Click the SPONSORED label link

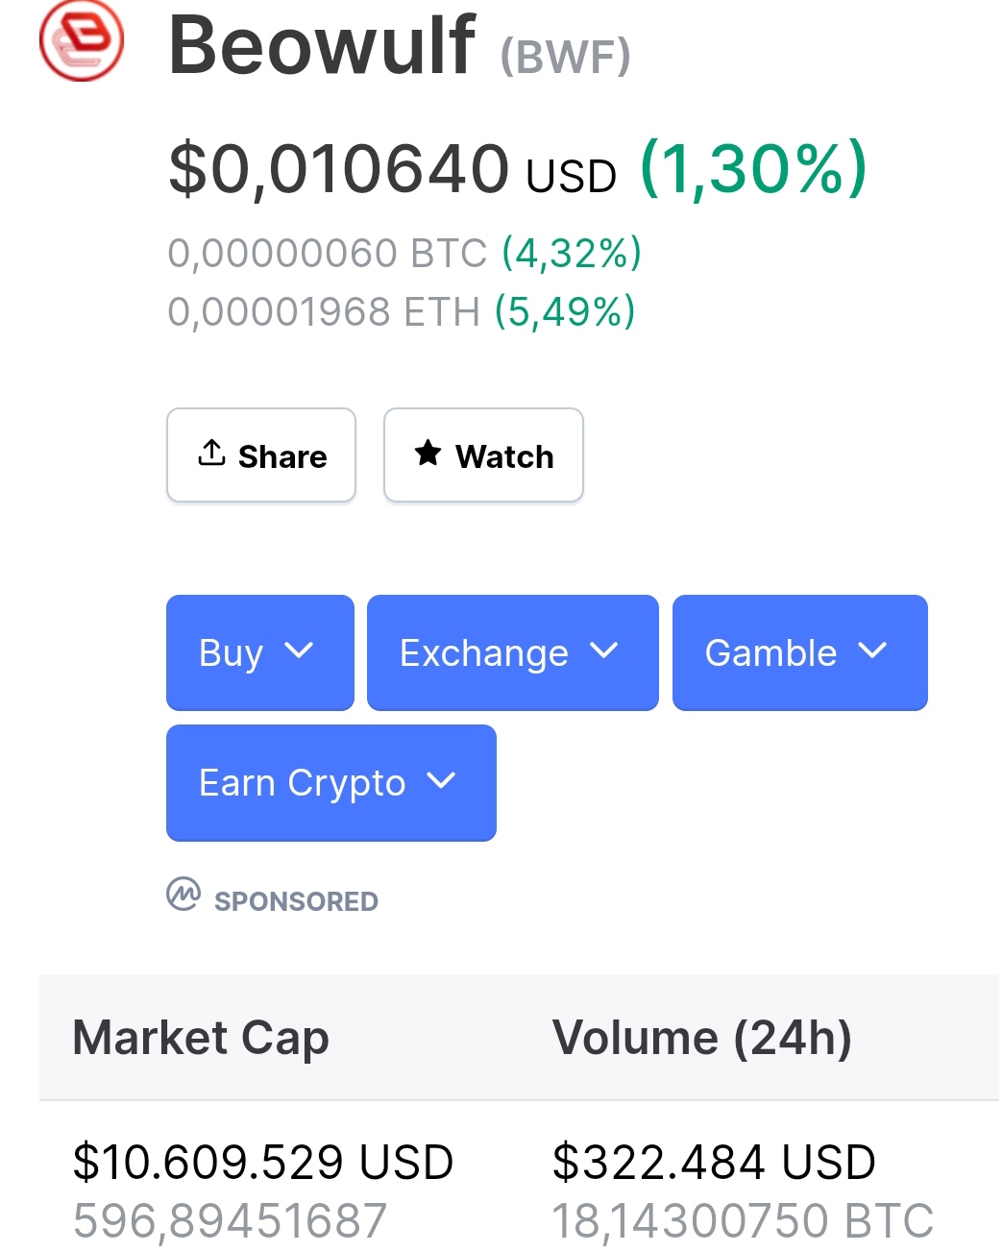coord(296,901)
